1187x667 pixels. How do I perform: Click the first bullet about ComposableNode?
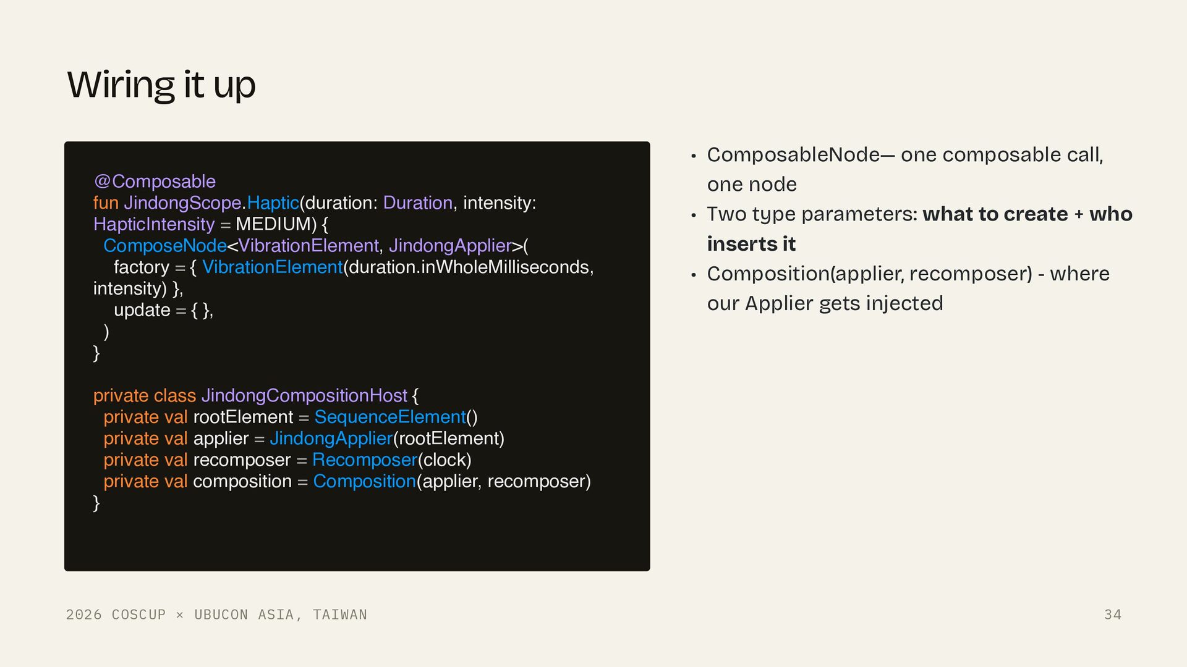[905, 169]
